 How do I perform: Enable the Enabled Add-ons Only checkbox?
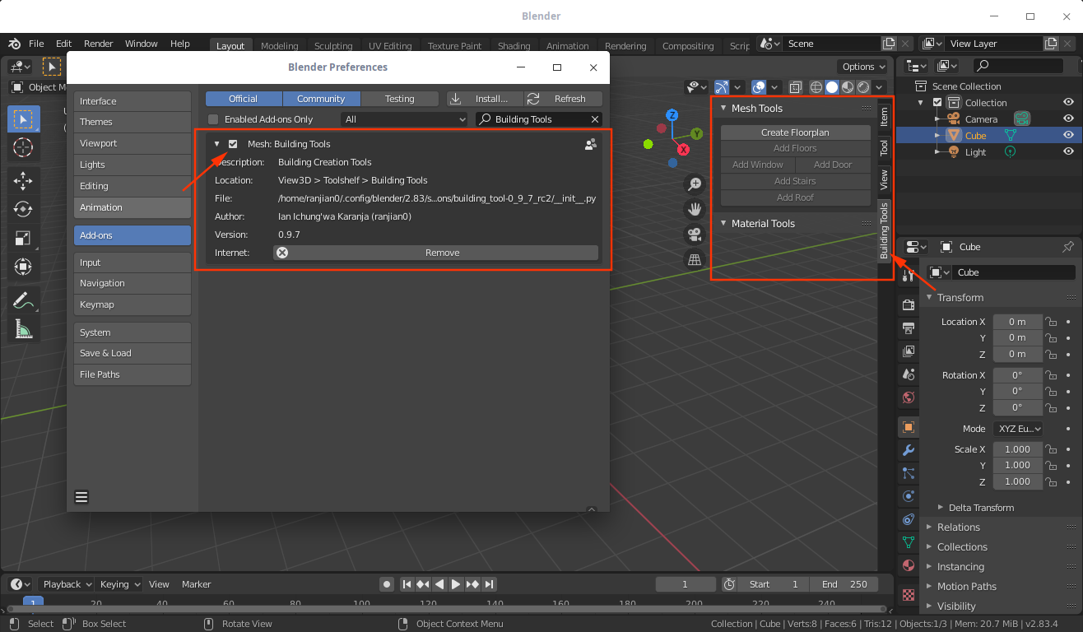(x=213, y=119)
